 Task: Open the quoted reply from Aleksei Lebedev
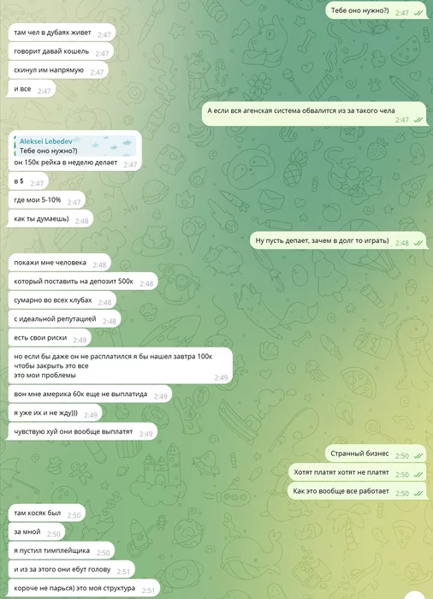point(75,146)
